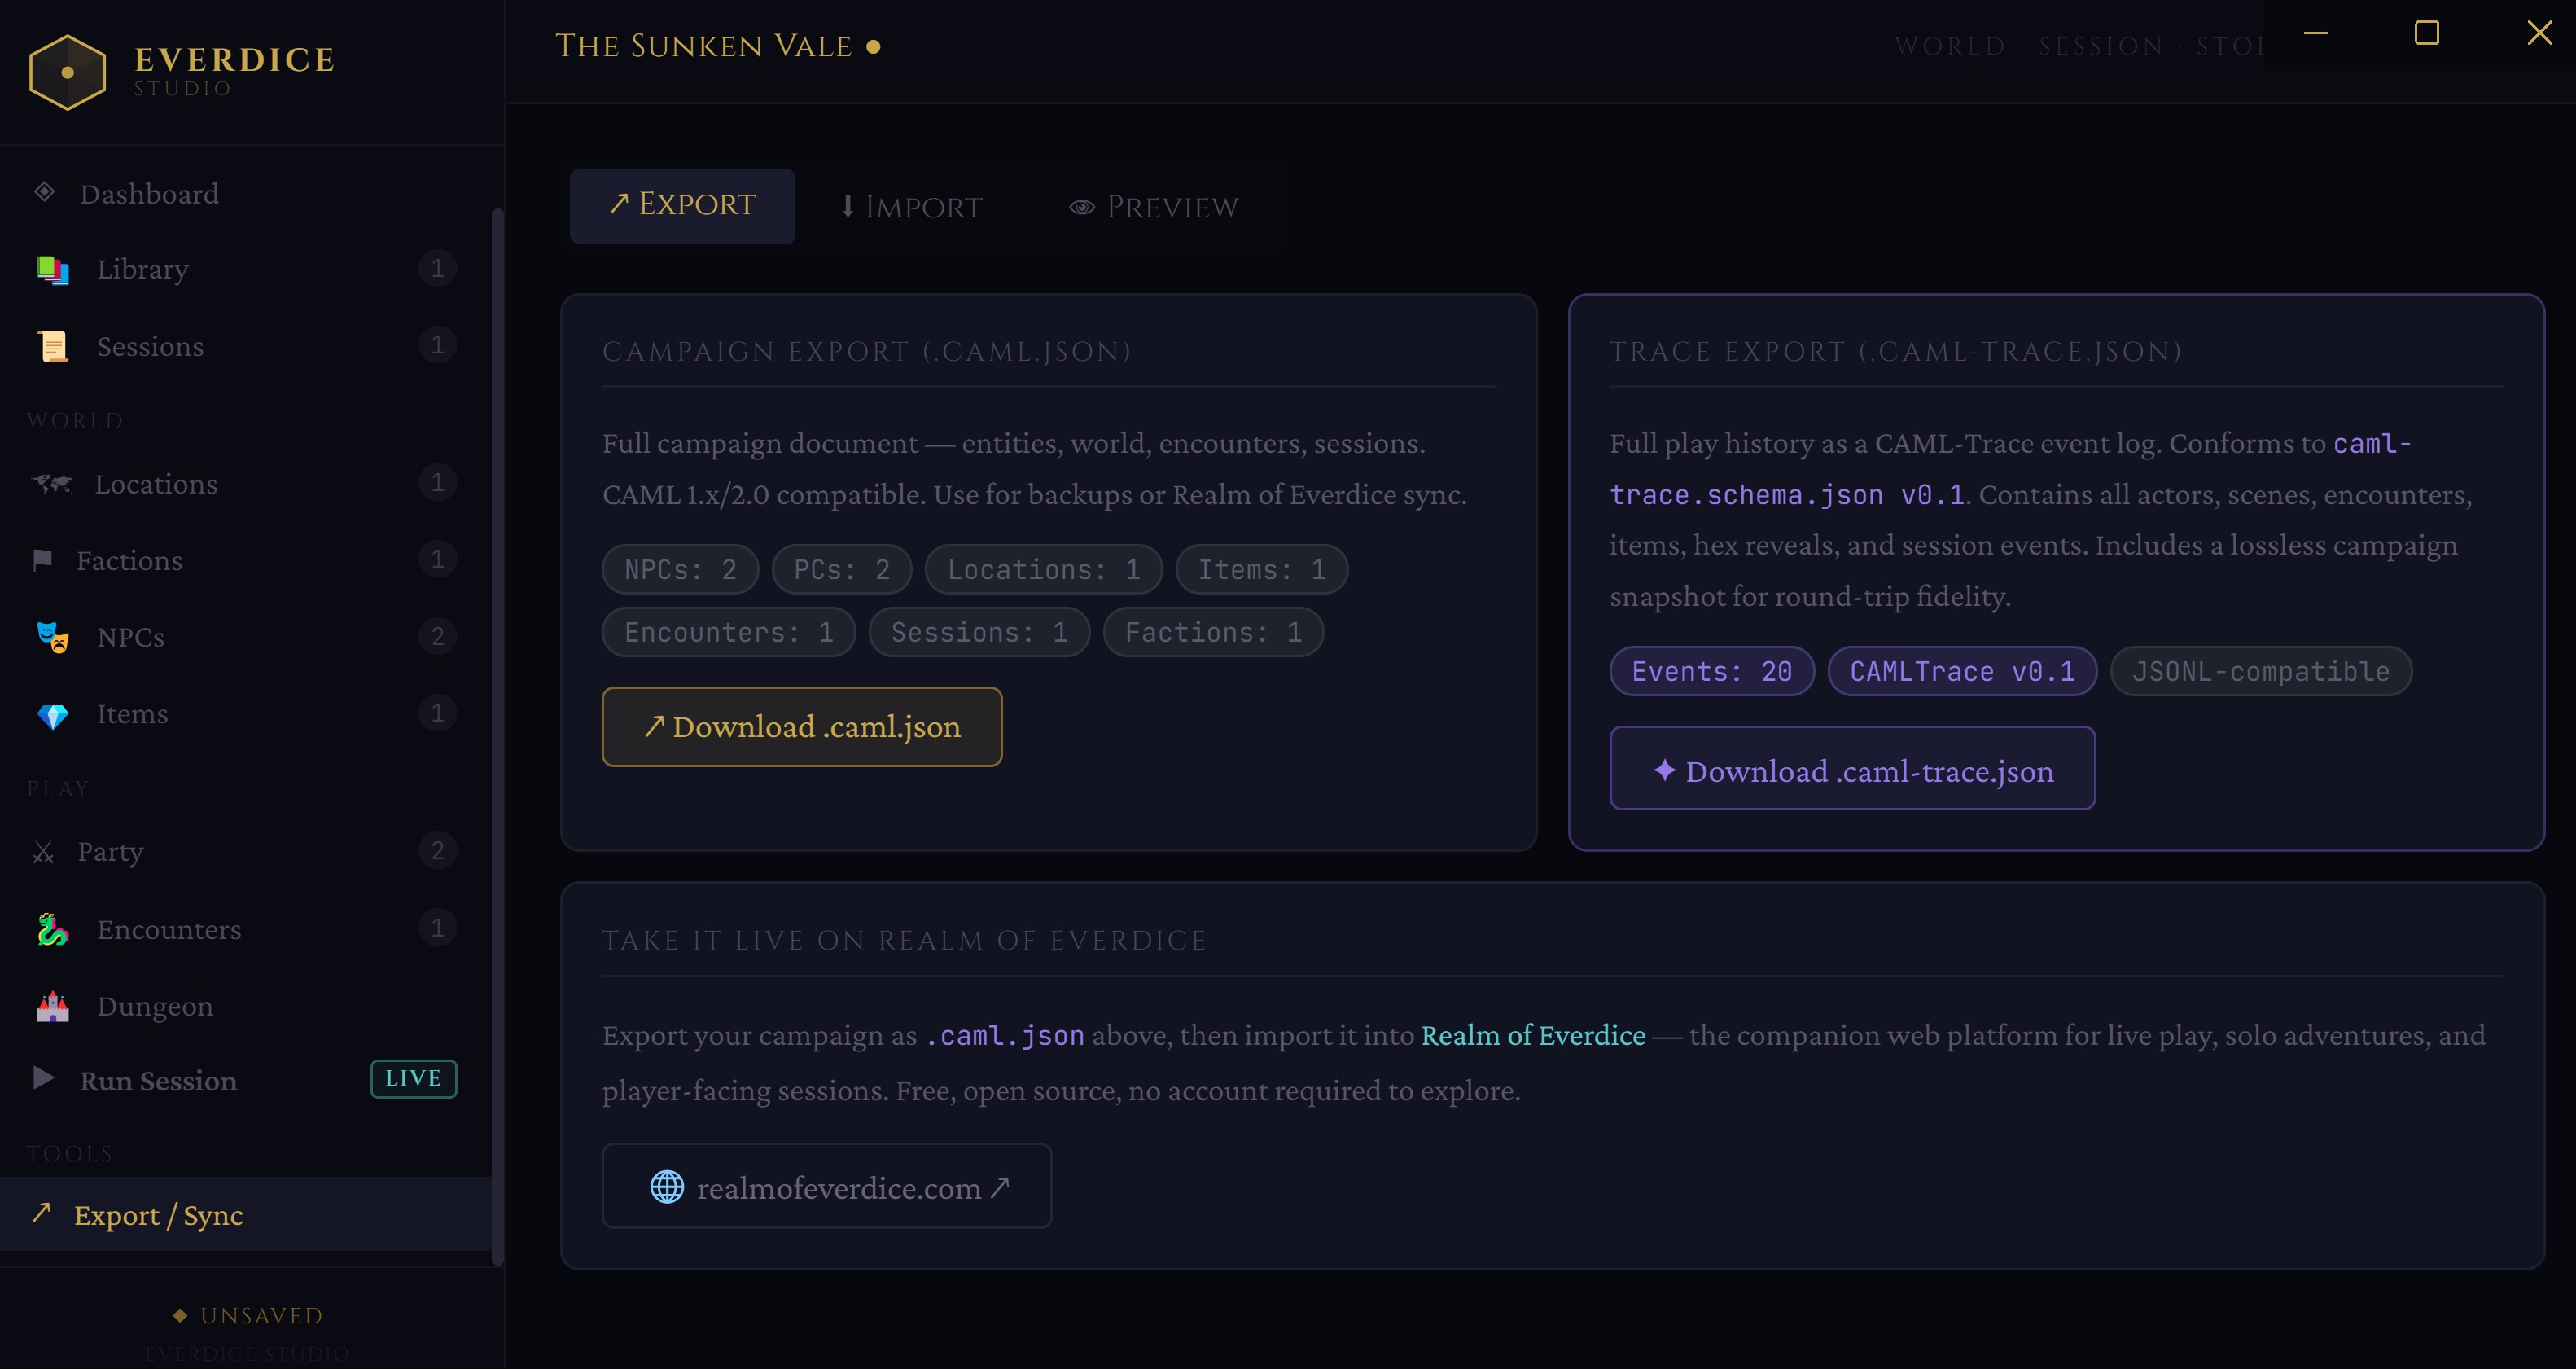Click the sidebar vertical scrollbar
This screenshot has height=1369, width=2576.
pyautogui.click(x=497, y=735)
